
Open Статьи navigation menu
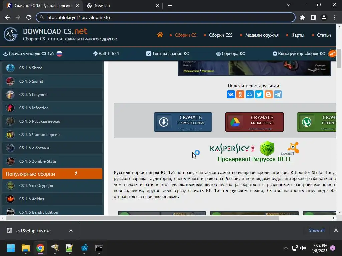pos(324,35)
